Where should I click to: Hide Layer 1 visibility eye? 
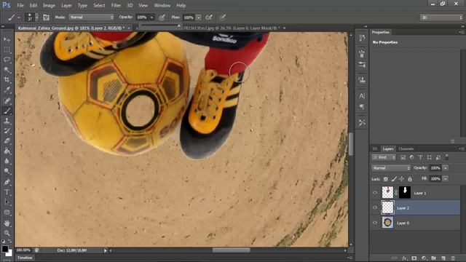point(375,193)
